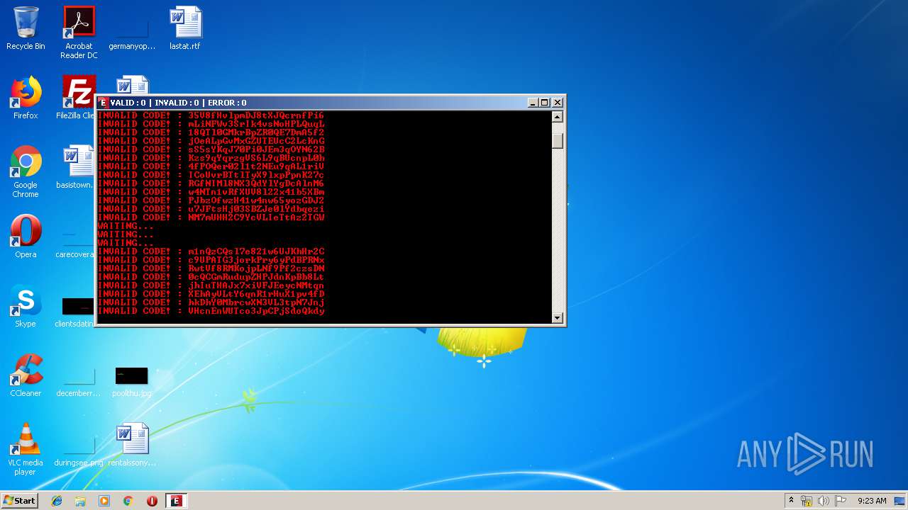908x510 pixels.
Task: Open volume control tray icon
Action: [824, 501]
